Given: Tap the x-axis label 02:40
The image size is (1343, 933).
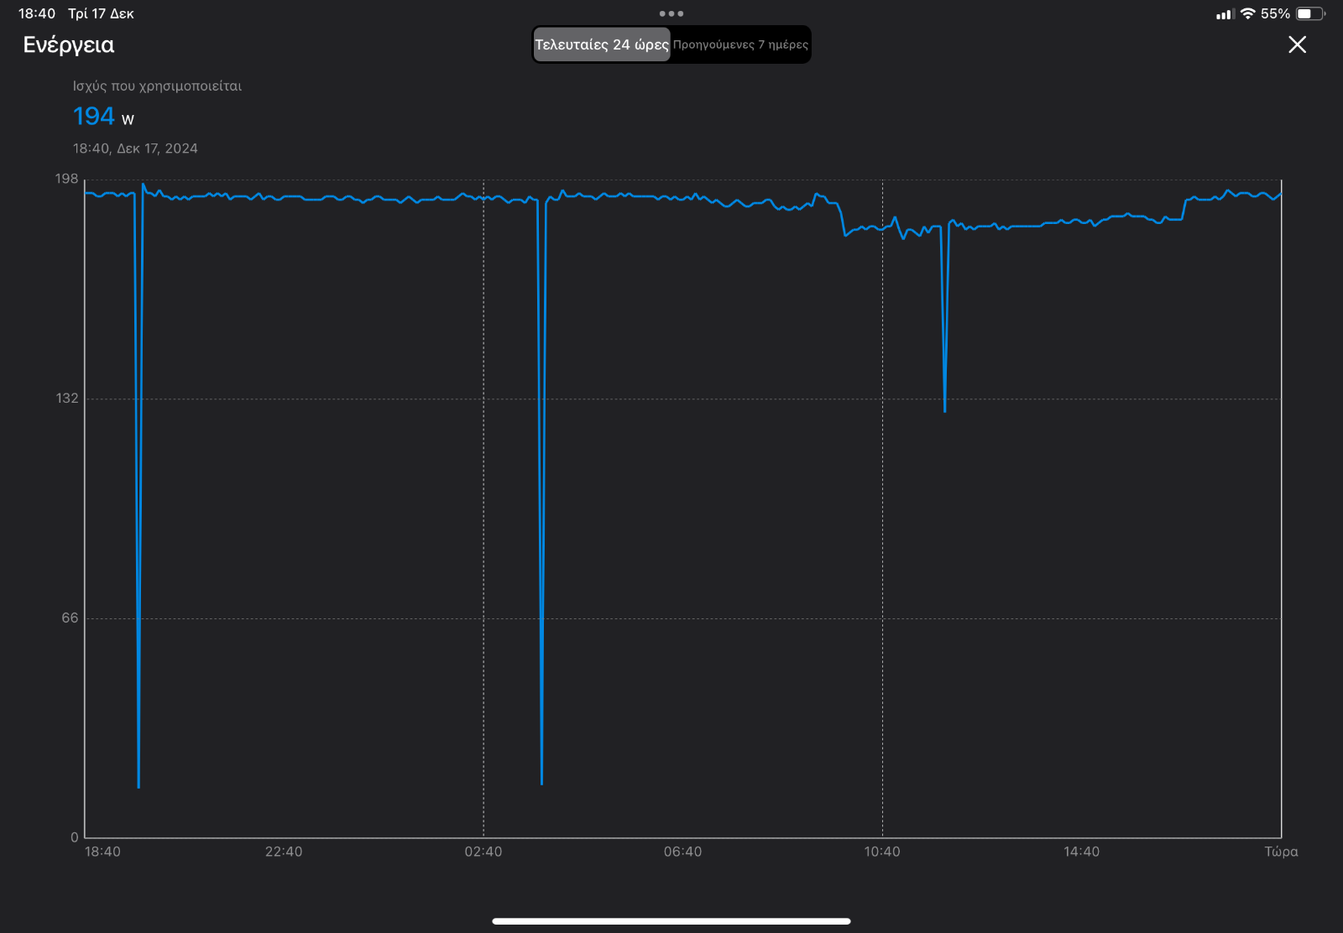Looking at the screenshot, I should tap(483, 852).
